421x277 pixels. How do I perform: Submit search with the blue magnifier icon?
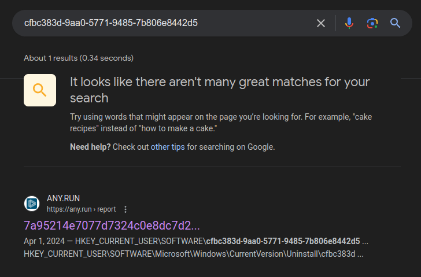[x=396, y=23]
